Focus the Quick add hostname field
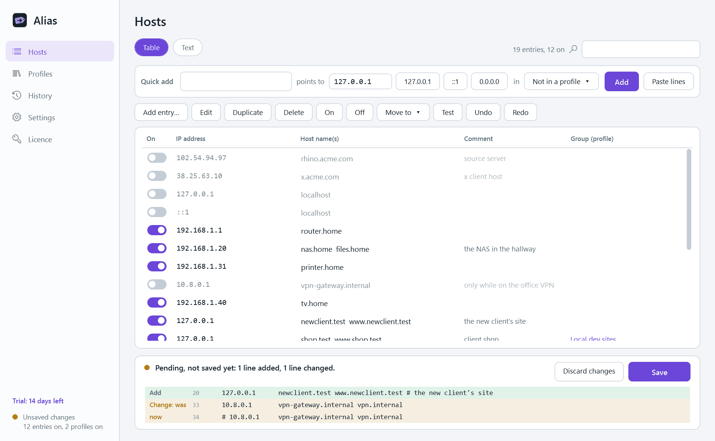Viewport: 715px width, 441px height. pyautogui.click(x=236, y=81)
